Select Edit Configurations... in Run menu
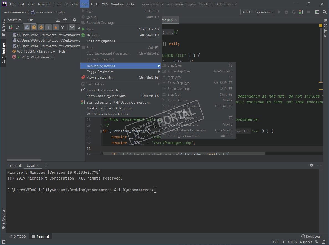 click(x=120, y=41)
